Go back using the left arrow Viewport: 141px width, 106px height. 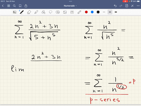[3, 6]
